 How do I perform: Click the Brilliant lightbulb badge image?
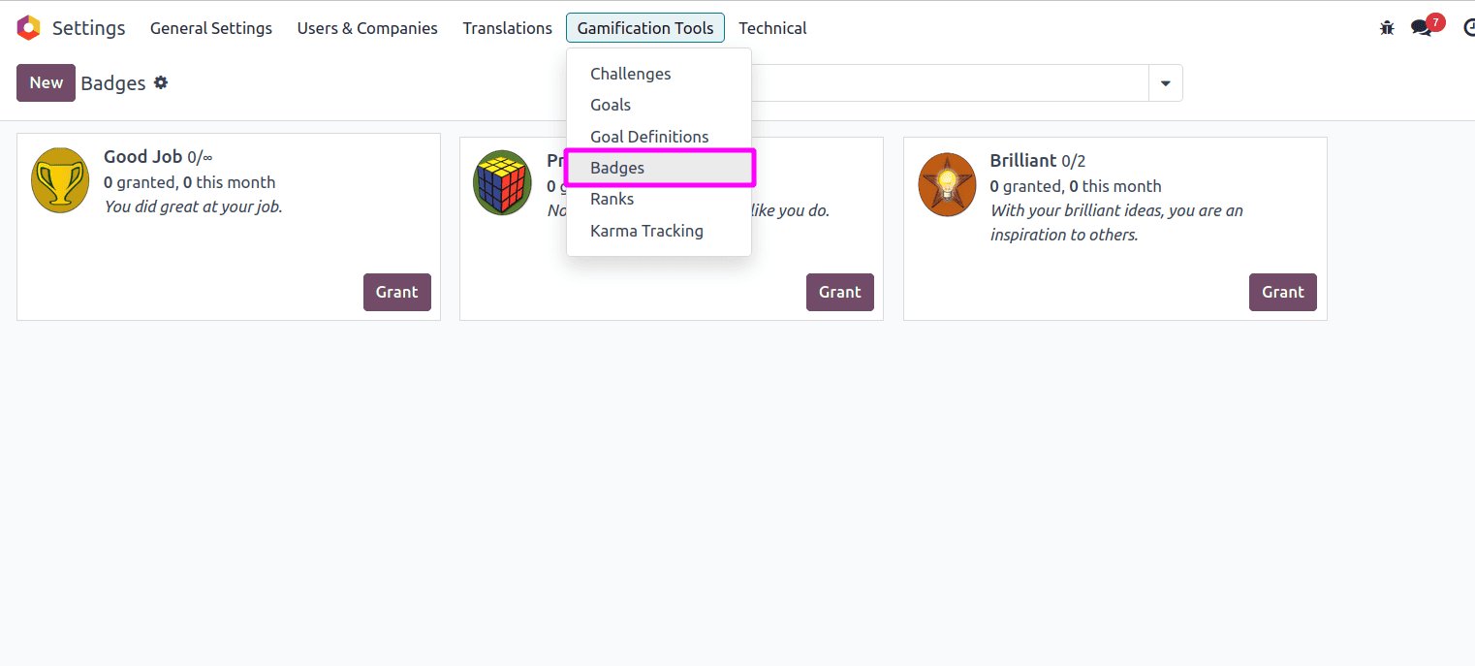point(947,184)
